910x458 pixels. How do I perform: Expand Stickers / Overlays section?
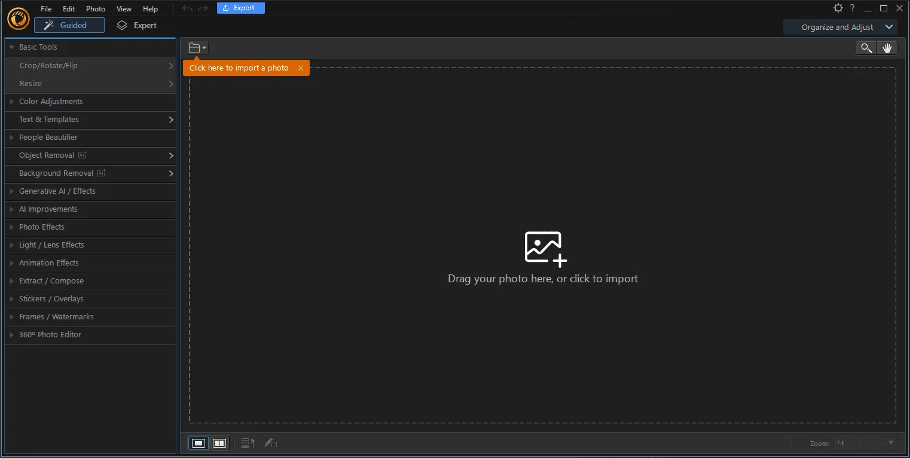point(90,299)
